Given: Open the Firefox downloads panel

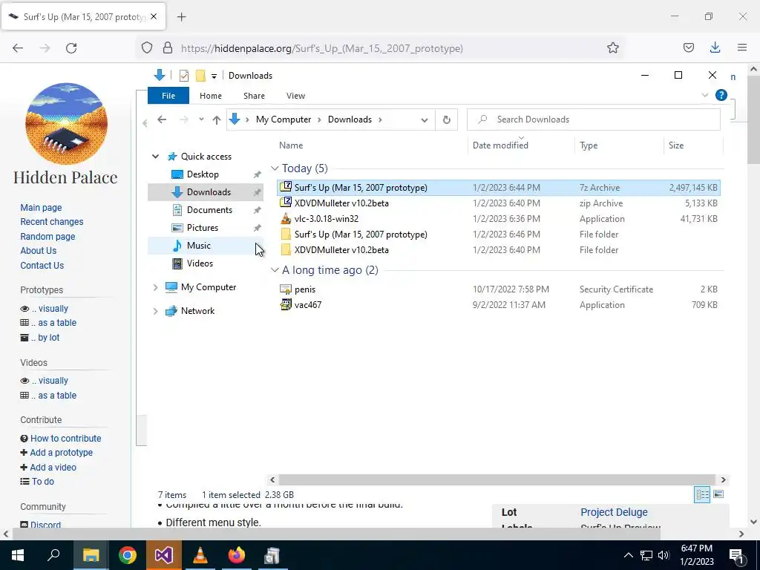Looking at the screenshot, I should coord(715,47).
